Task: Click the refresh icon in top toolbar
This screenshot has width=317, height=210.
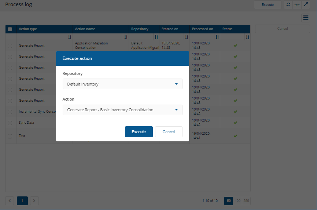Action: coord(288,5)
